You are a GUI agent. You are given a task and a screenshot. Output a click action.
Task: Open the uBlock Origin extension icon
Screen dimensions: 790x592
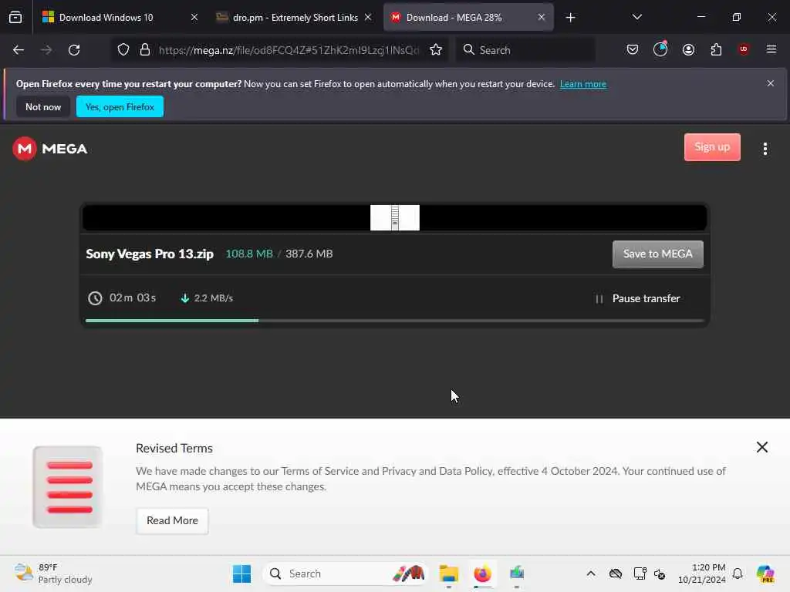click(x=744, y=49)
